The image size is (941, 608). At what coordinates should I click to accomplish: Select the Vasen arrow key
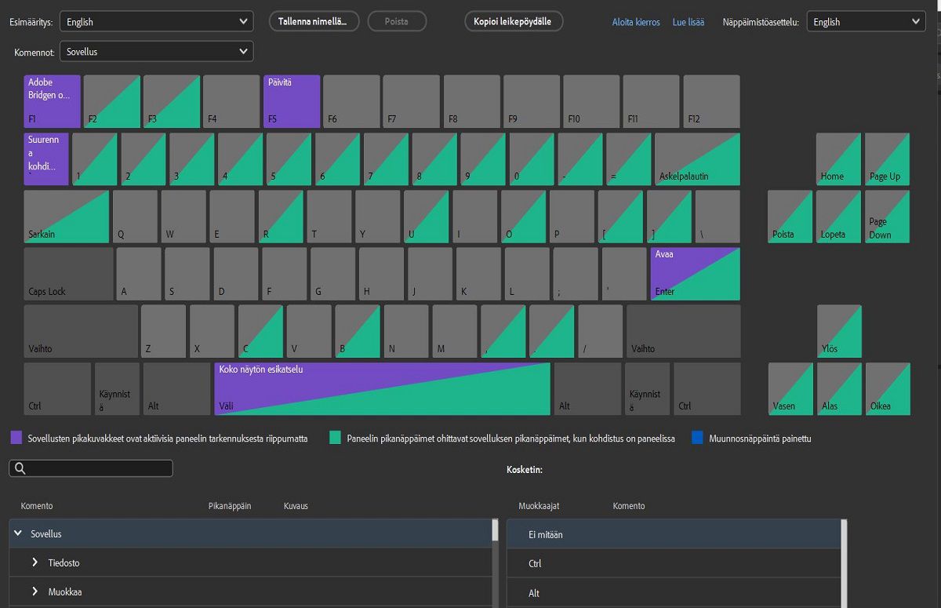(x=790, y=389)
